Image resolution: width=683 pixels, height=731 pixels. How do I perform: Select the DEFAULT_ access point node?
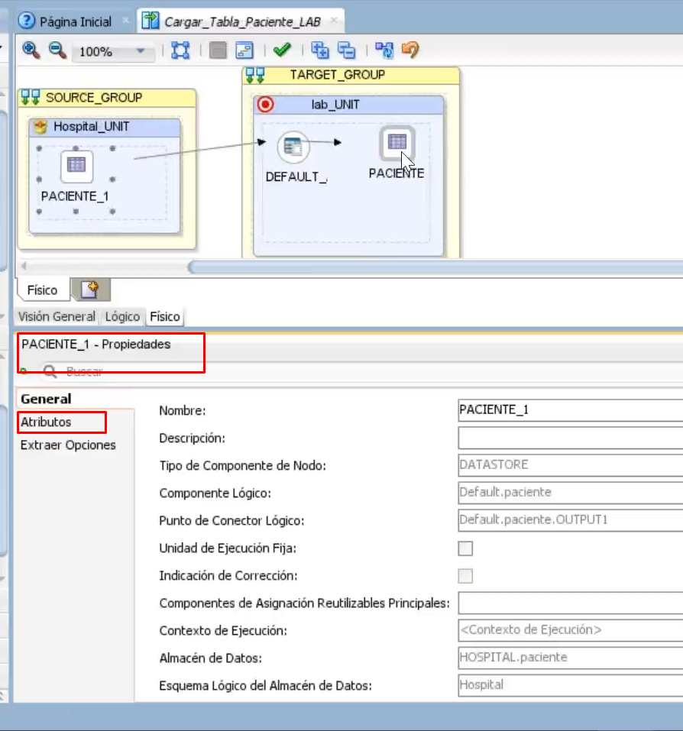(x=293, y=147)
